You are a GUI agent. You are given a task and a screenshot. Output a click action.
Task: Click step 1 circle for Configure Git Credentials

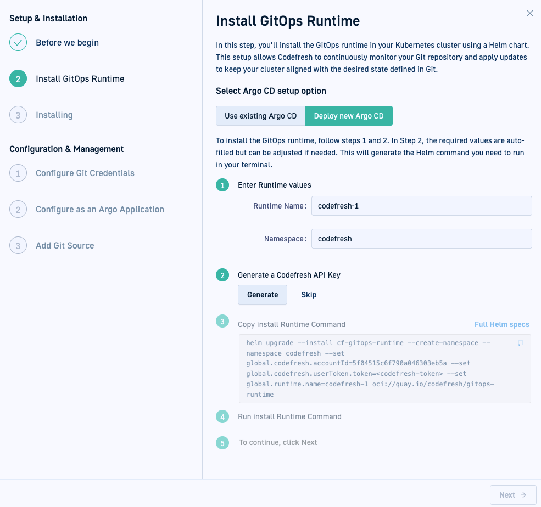18,173
